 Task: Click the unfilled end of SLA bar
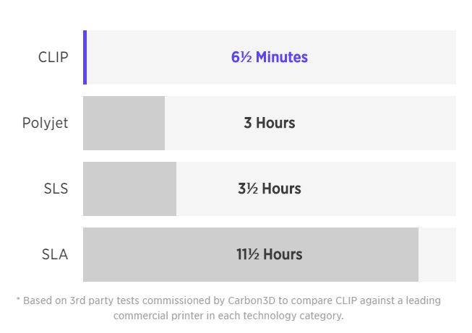[x=437, y=254]
